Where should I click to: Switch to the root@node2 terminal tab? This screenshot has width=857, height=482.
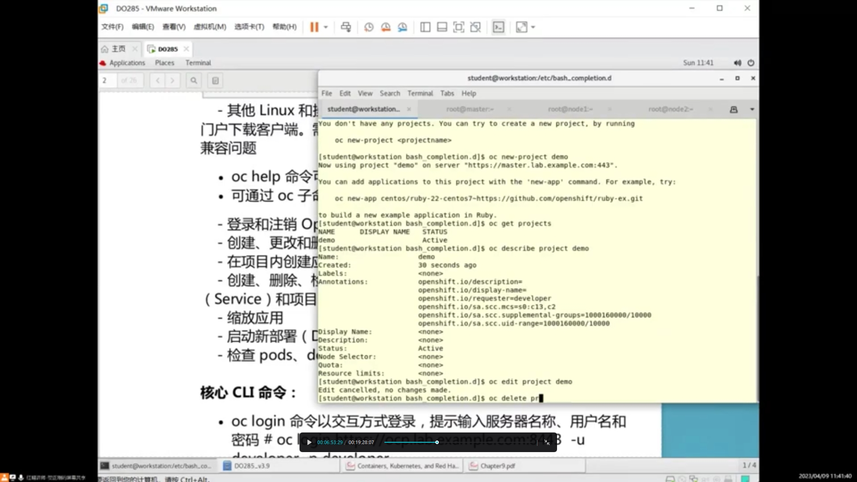click(x=670, y=109)
